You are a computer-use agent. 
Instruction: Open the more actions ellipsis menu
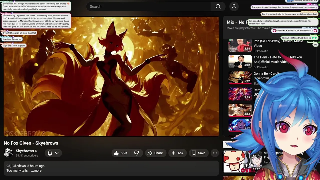click(x=215, y=153)
